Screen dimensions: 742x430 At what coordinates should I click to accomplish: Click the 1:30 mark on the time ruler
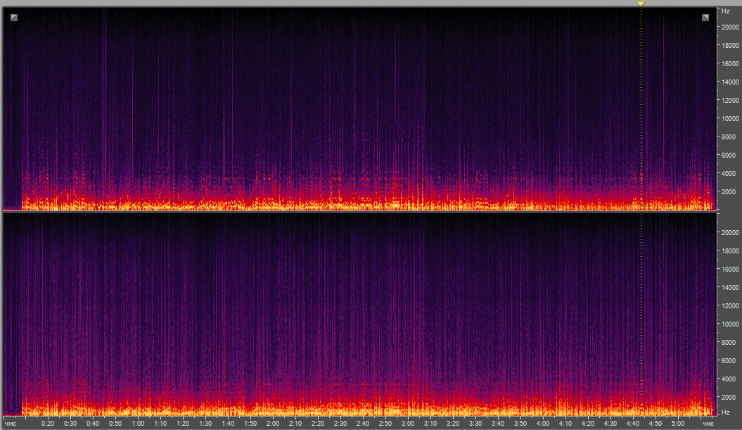[x=205, y=424]
